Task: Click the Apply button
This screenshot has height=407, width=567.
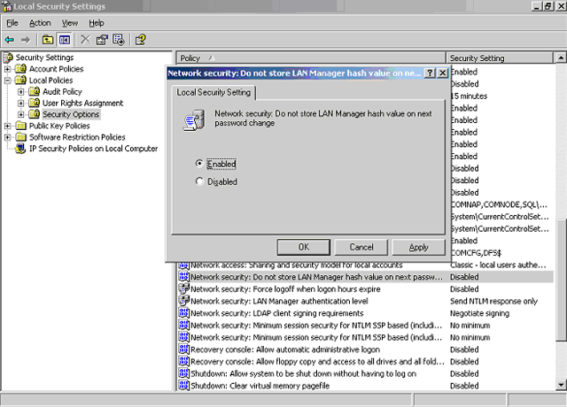Action: pos(419,247)
